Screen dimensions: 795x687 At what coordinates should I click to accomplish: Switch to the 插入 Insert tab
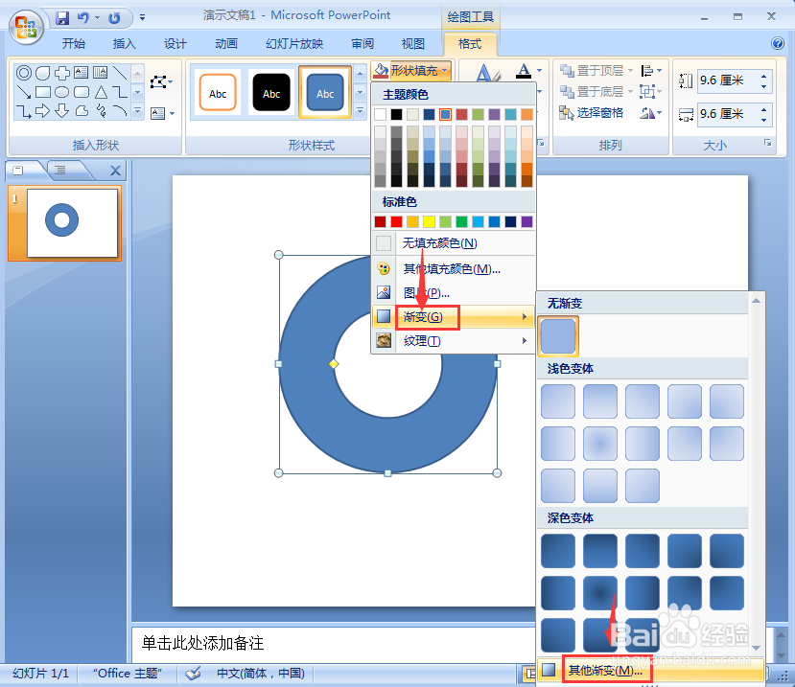coord(125,43)
